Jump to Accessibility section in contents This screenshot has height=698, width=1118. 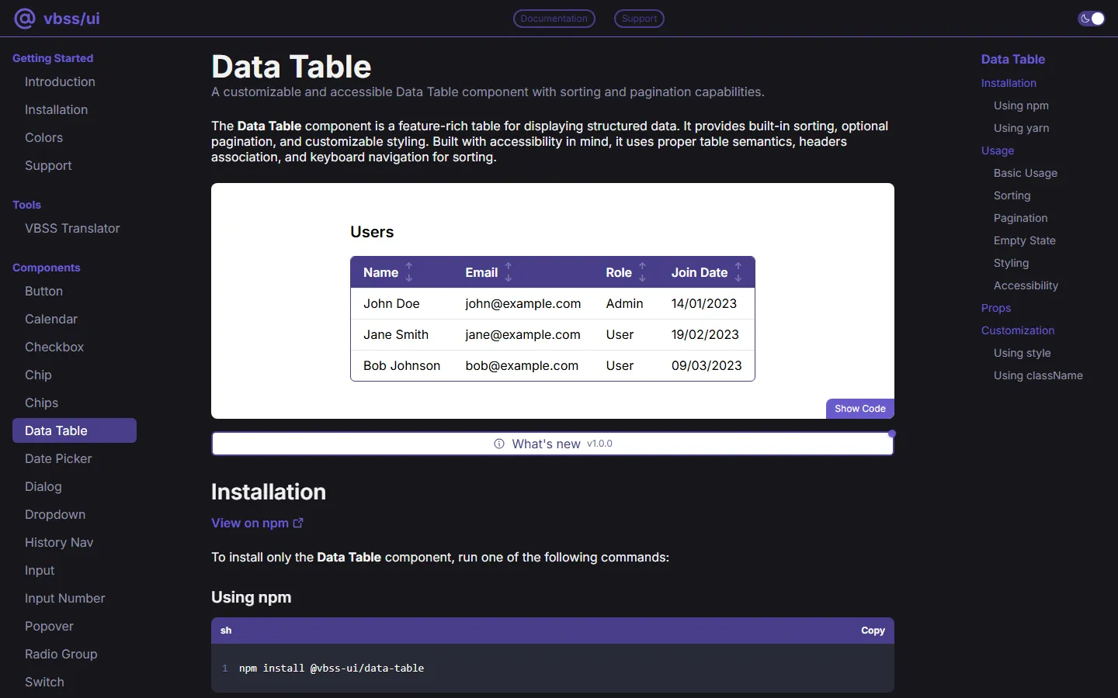[1026, 285]
